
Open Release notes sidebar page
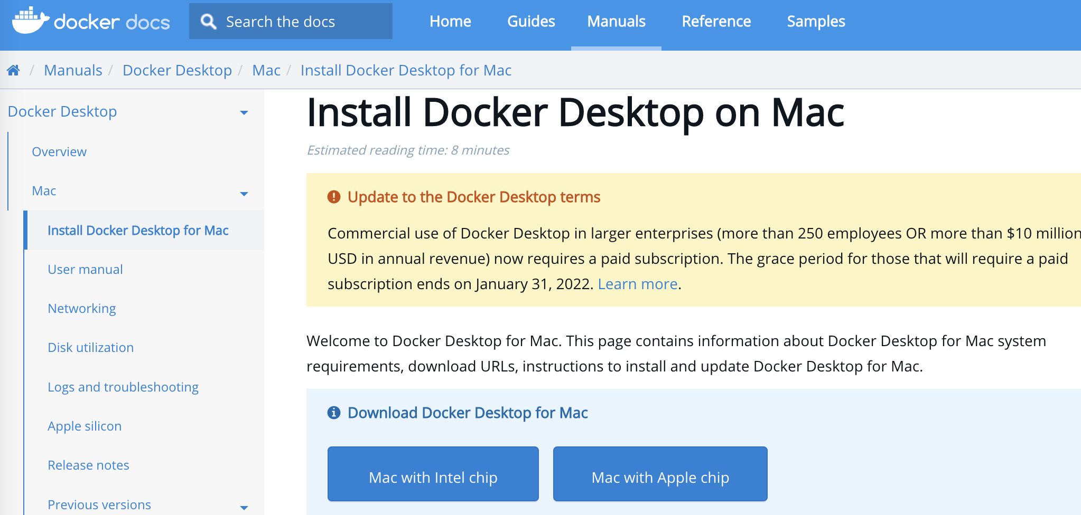coord(88,465)
